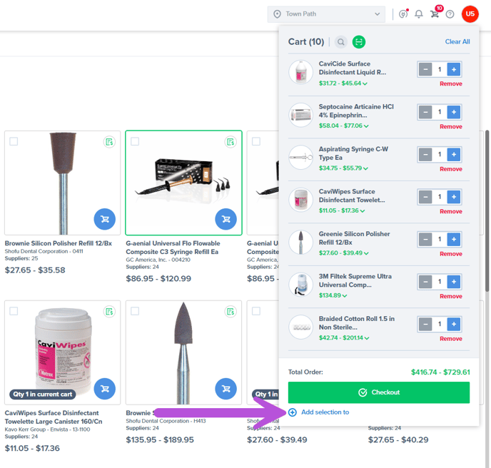The height and width of the screenshot is (468, 491).
Task: Remove Septocaine Articaine from cart
Action: pyautogui.click(x=450, y=126)
